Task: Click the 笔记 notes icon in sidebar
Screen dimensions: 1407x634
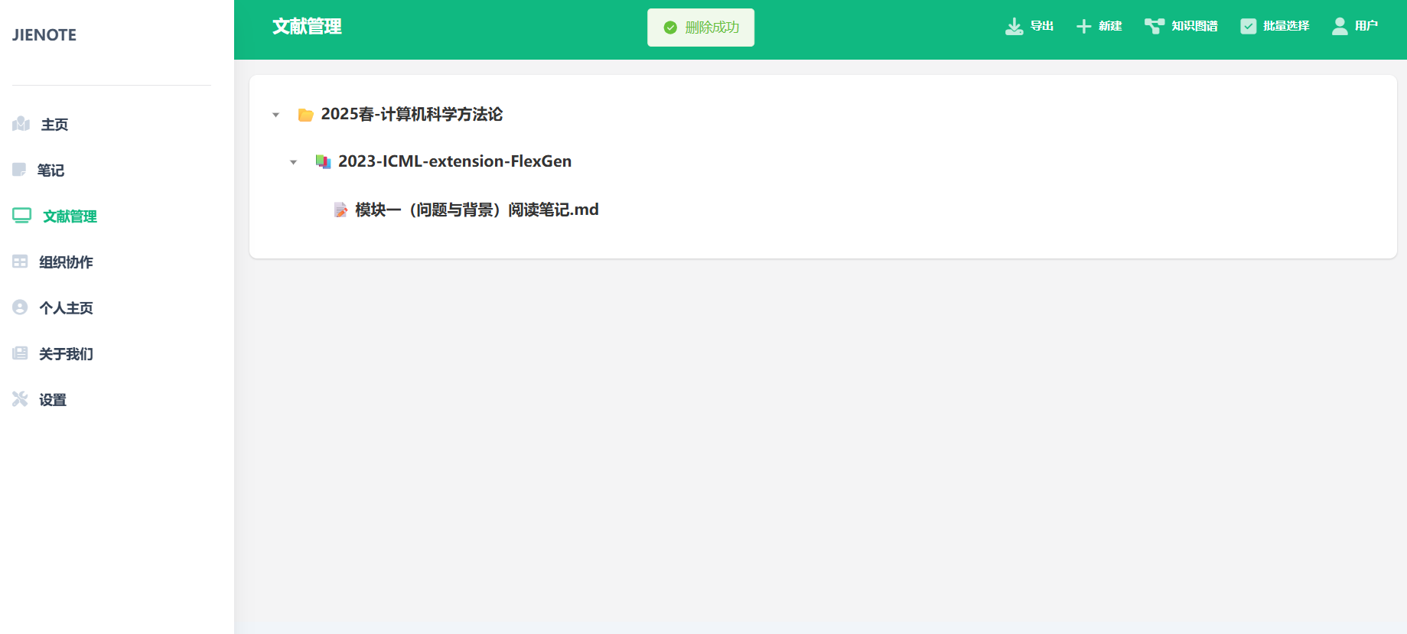Action: [19, 170]
